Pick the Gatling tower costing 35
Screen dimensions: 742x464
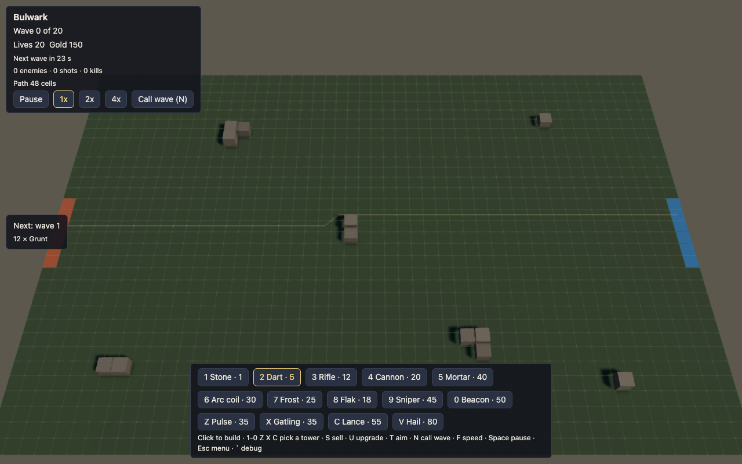[x=291, y=422]
